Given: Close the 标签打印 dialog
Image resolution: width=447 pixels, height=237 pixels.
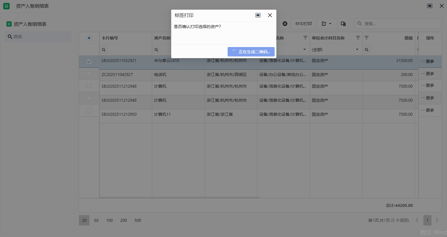Looking at the screenshot, I should [x=270, y=15].
